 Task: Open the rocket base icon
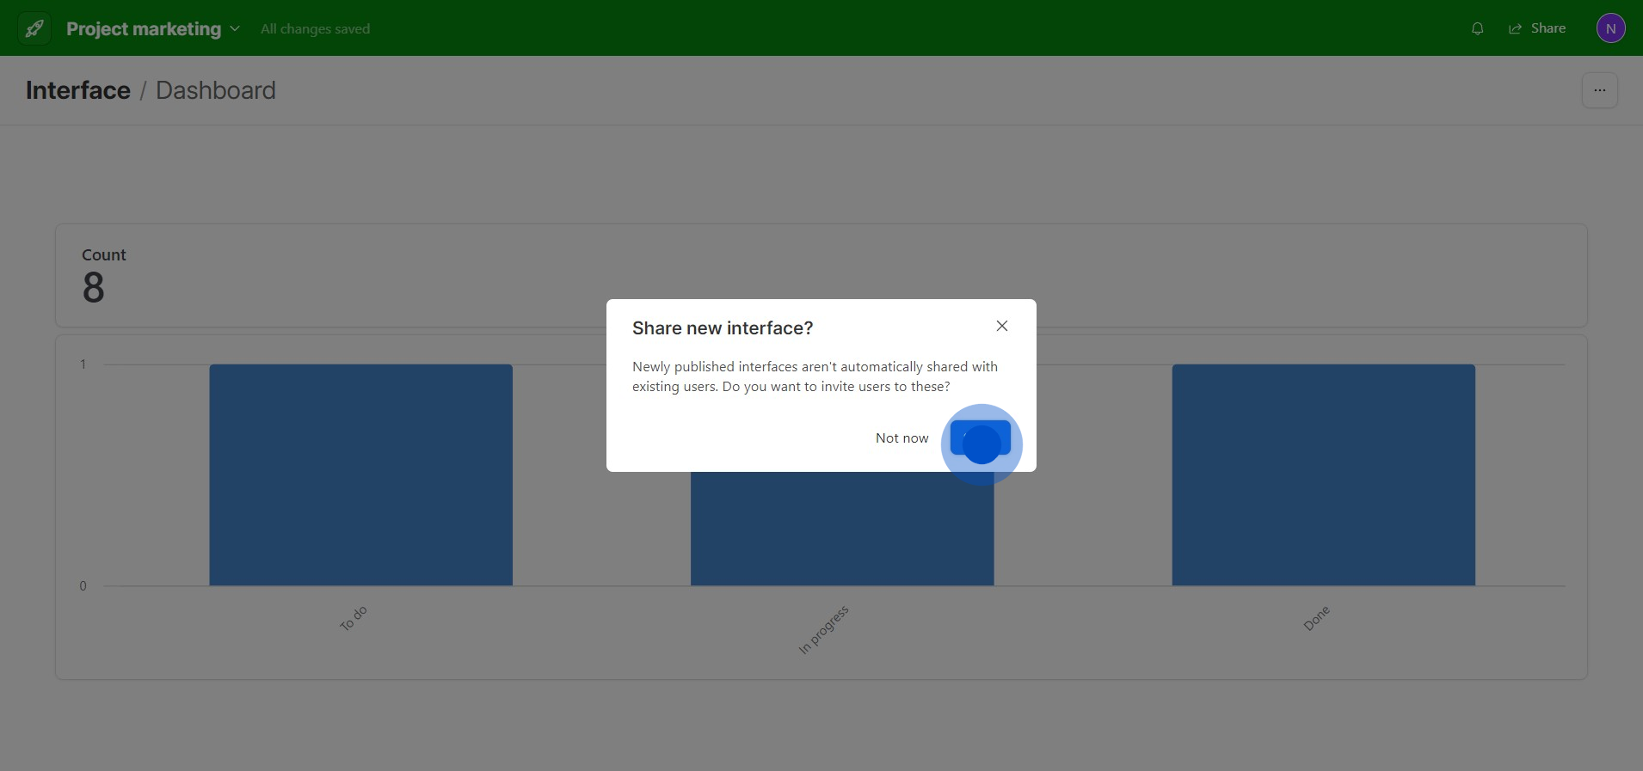tap(34, 28)
